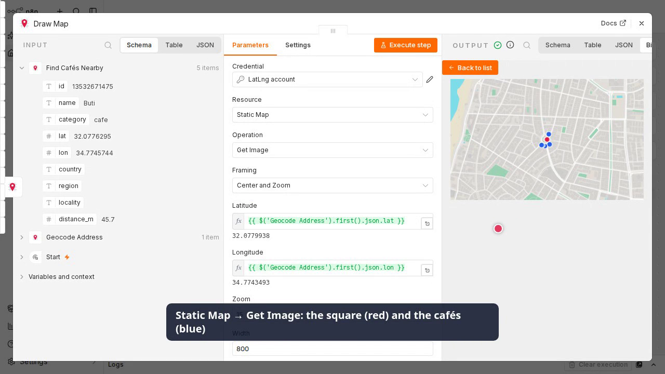Viewport: 665px width, 374px height.
Task: Open the Resource dropdown showing Static Map
Action: [332, 115]
